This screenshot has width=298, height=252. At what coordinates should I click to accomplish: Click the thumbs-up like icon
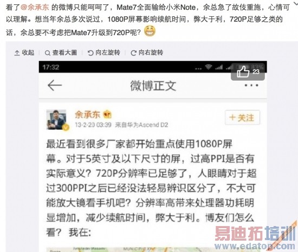pos(243,71)
